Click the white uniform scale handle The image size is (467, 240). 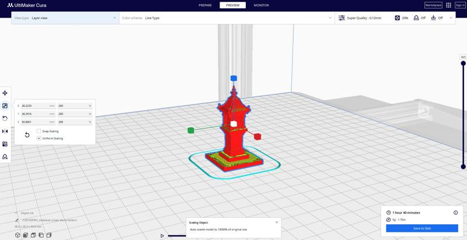[233, 124]
